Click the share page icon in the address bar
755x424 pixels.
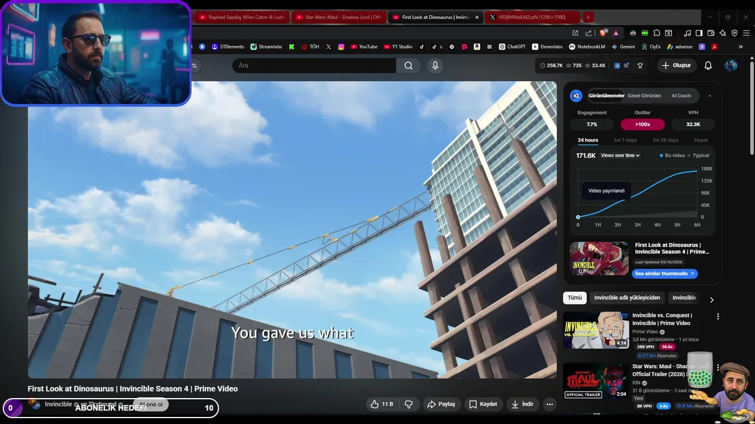click(x=588, y=33)
